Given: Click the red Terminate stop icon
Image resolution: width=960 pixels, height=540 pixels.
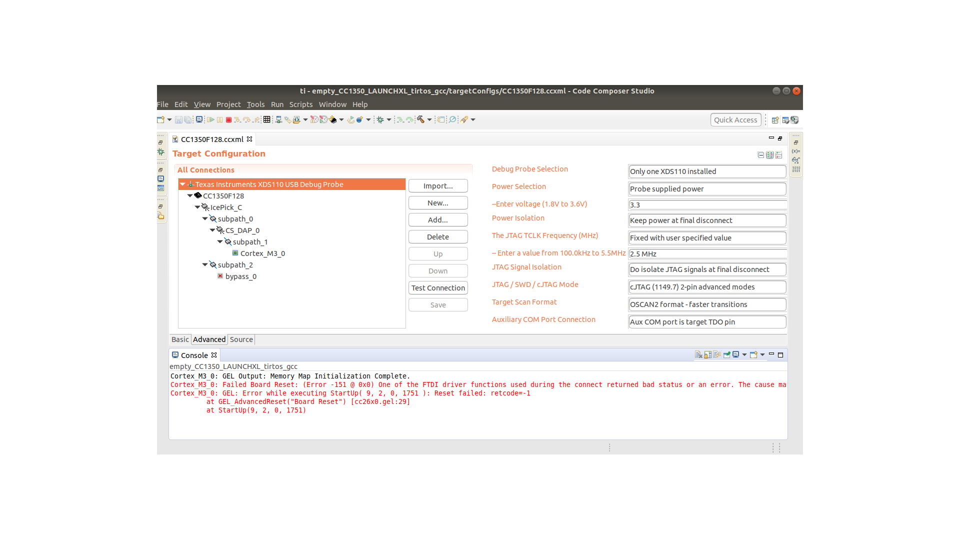Looking at the screenshot, I should coord(228,120).
